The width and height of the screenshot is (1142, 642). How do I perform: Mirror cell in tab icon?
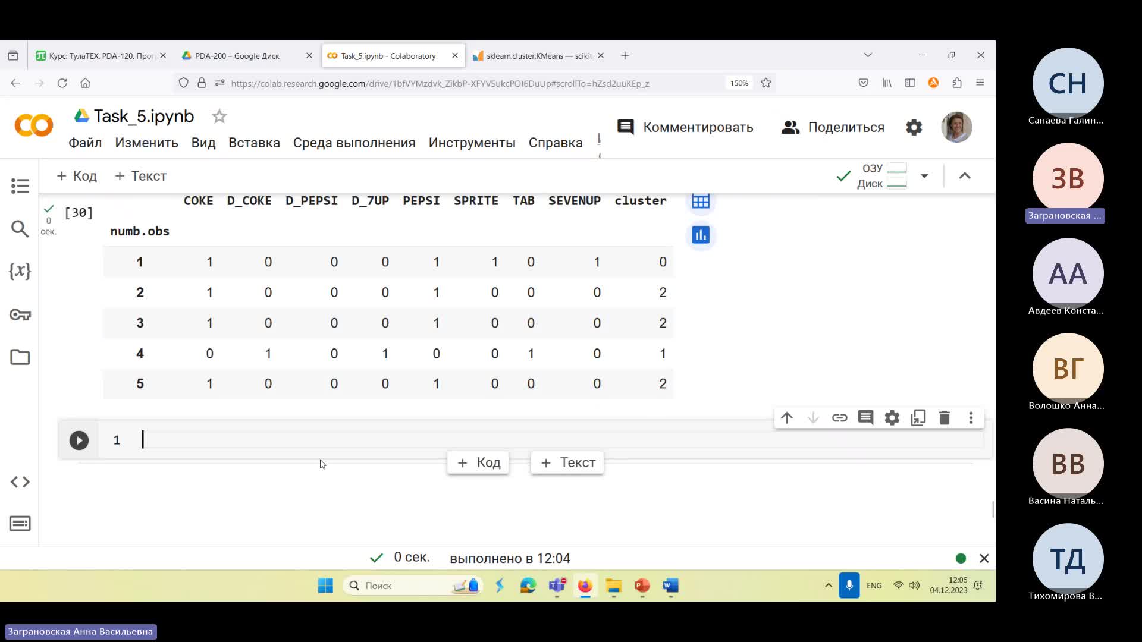[x=918, y=418]
